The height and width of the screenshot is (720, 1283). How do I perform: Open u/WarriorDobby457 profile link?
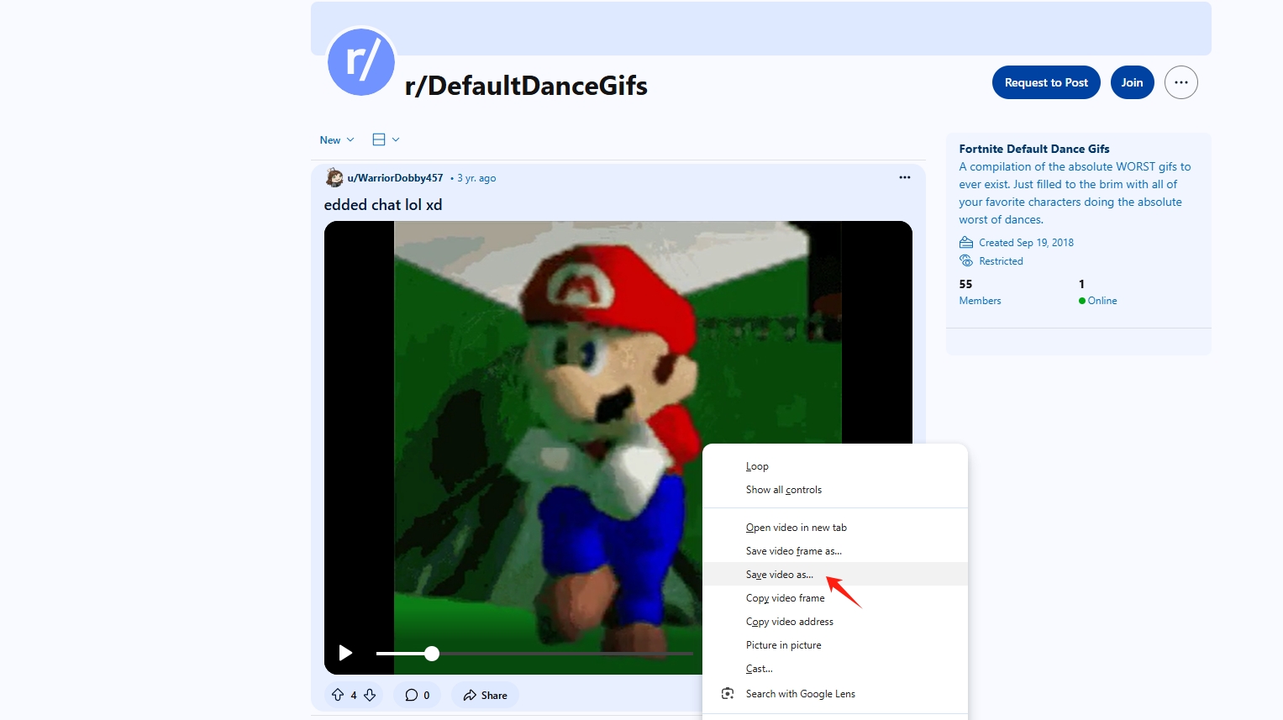(x=395, y=178)
